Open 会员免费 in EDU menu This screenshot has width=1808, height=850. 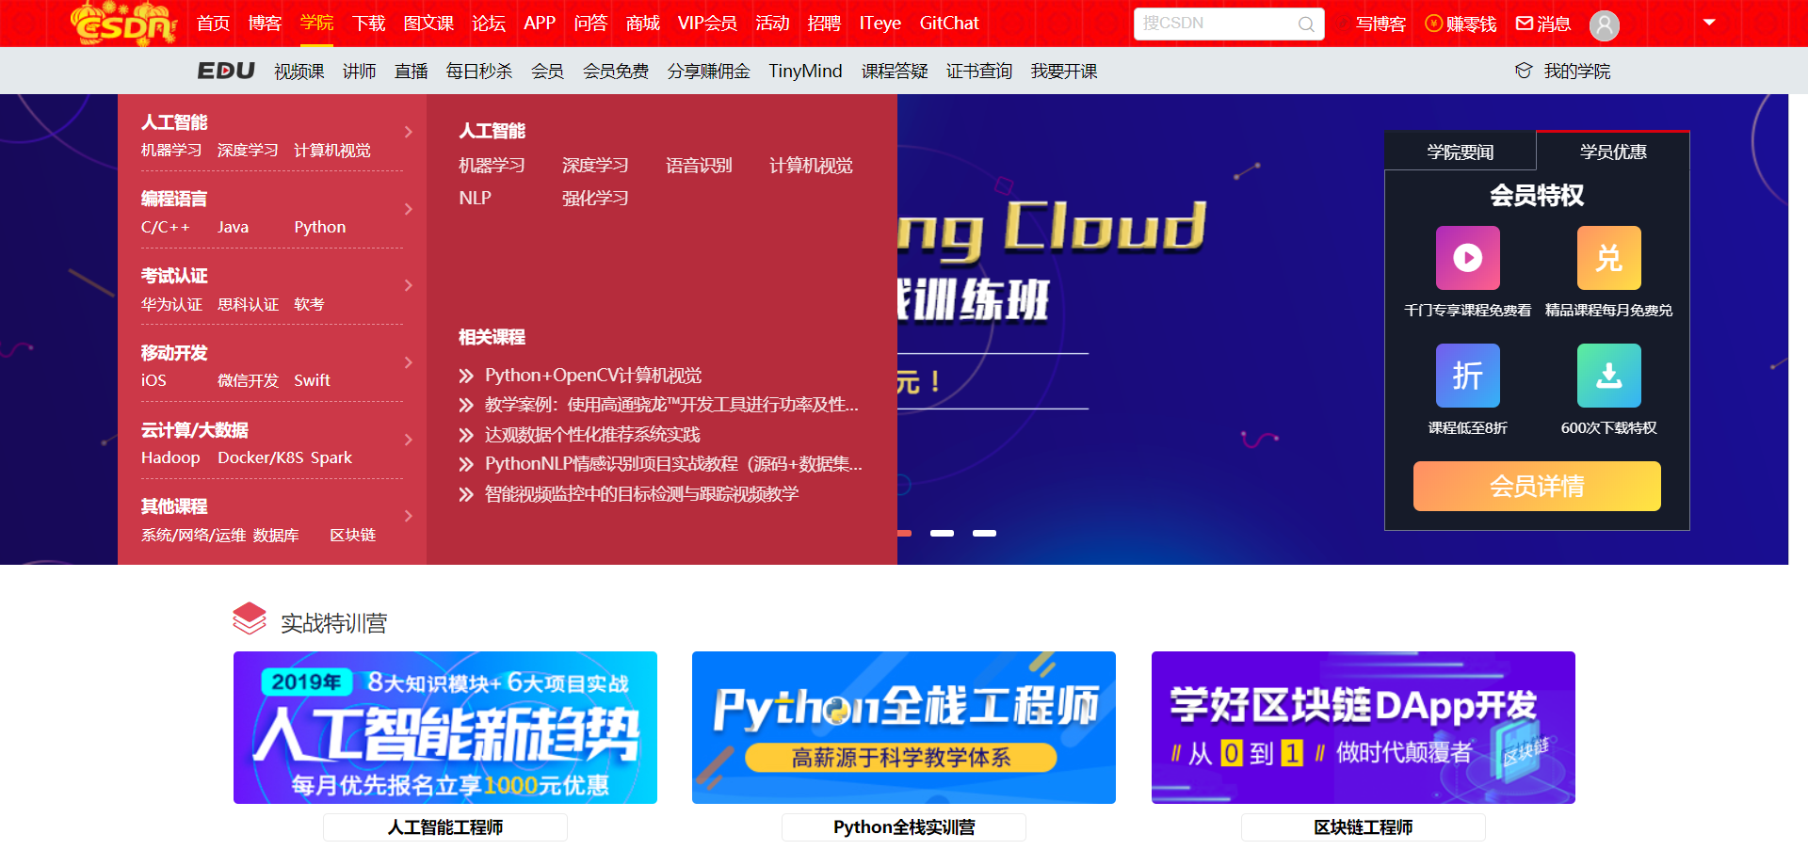coord(616,72)
